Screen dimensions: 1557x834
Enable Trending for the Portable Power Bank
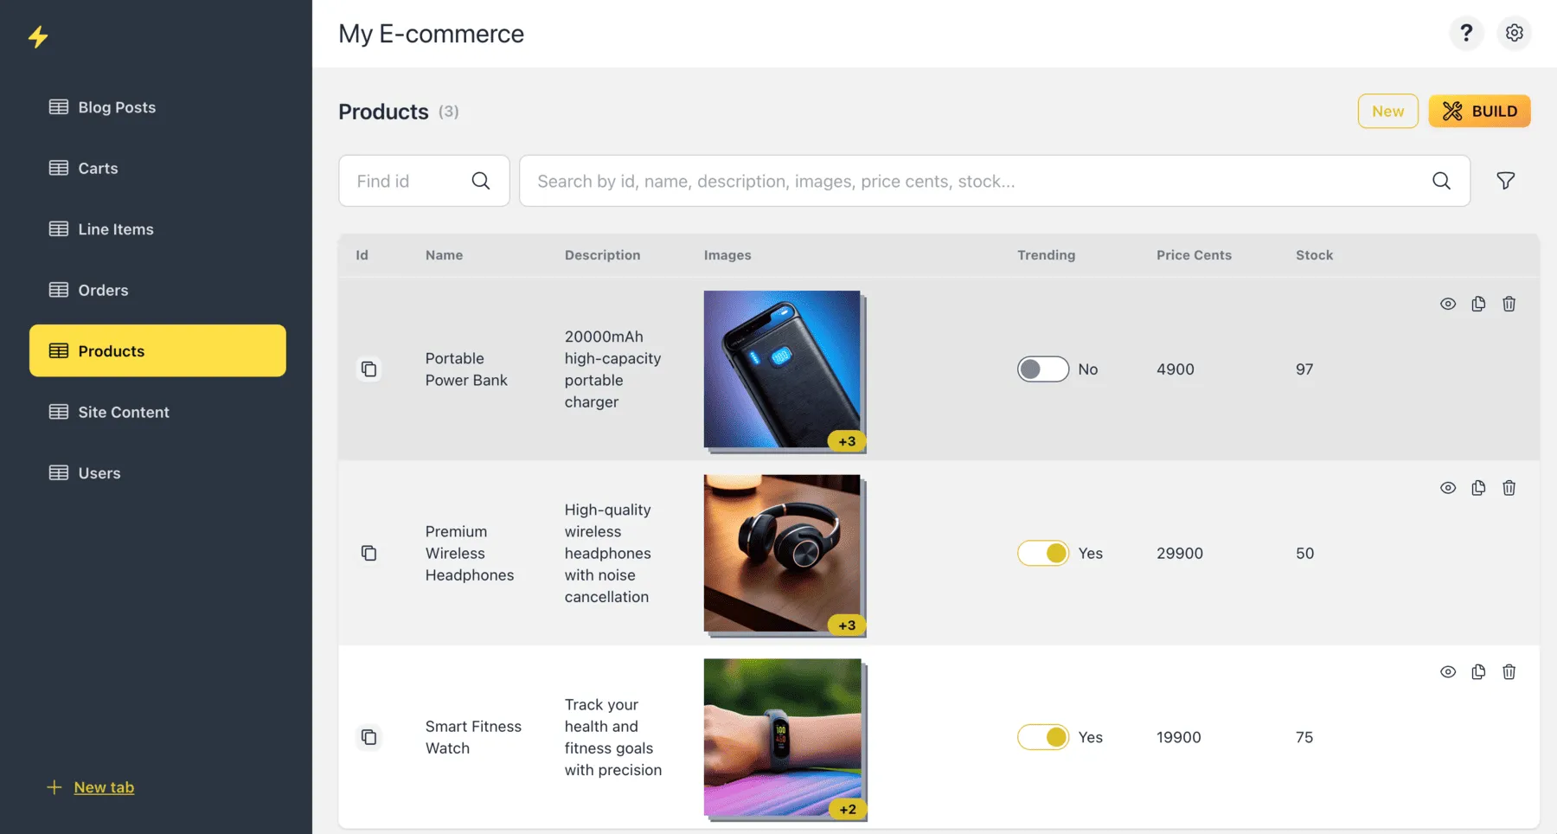(1042, 369)
